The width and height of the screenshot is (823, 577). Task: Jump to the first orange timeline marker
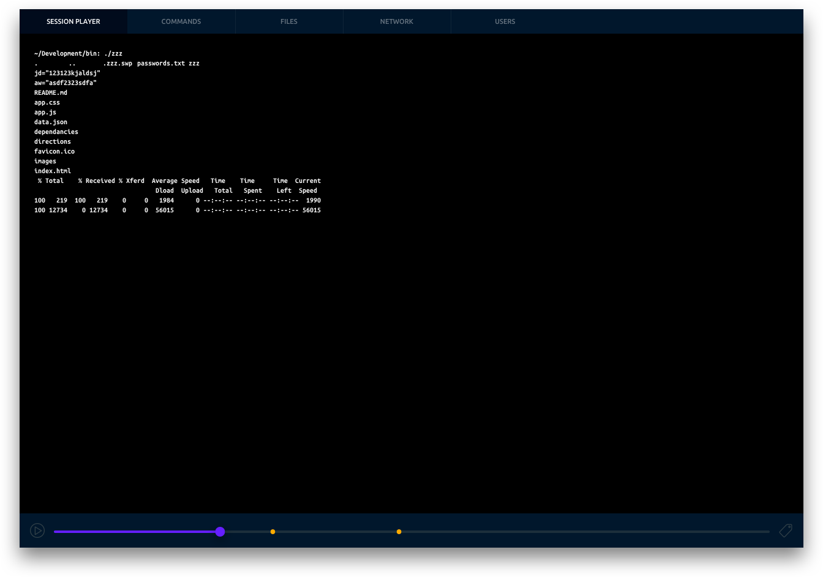(272, 532)
